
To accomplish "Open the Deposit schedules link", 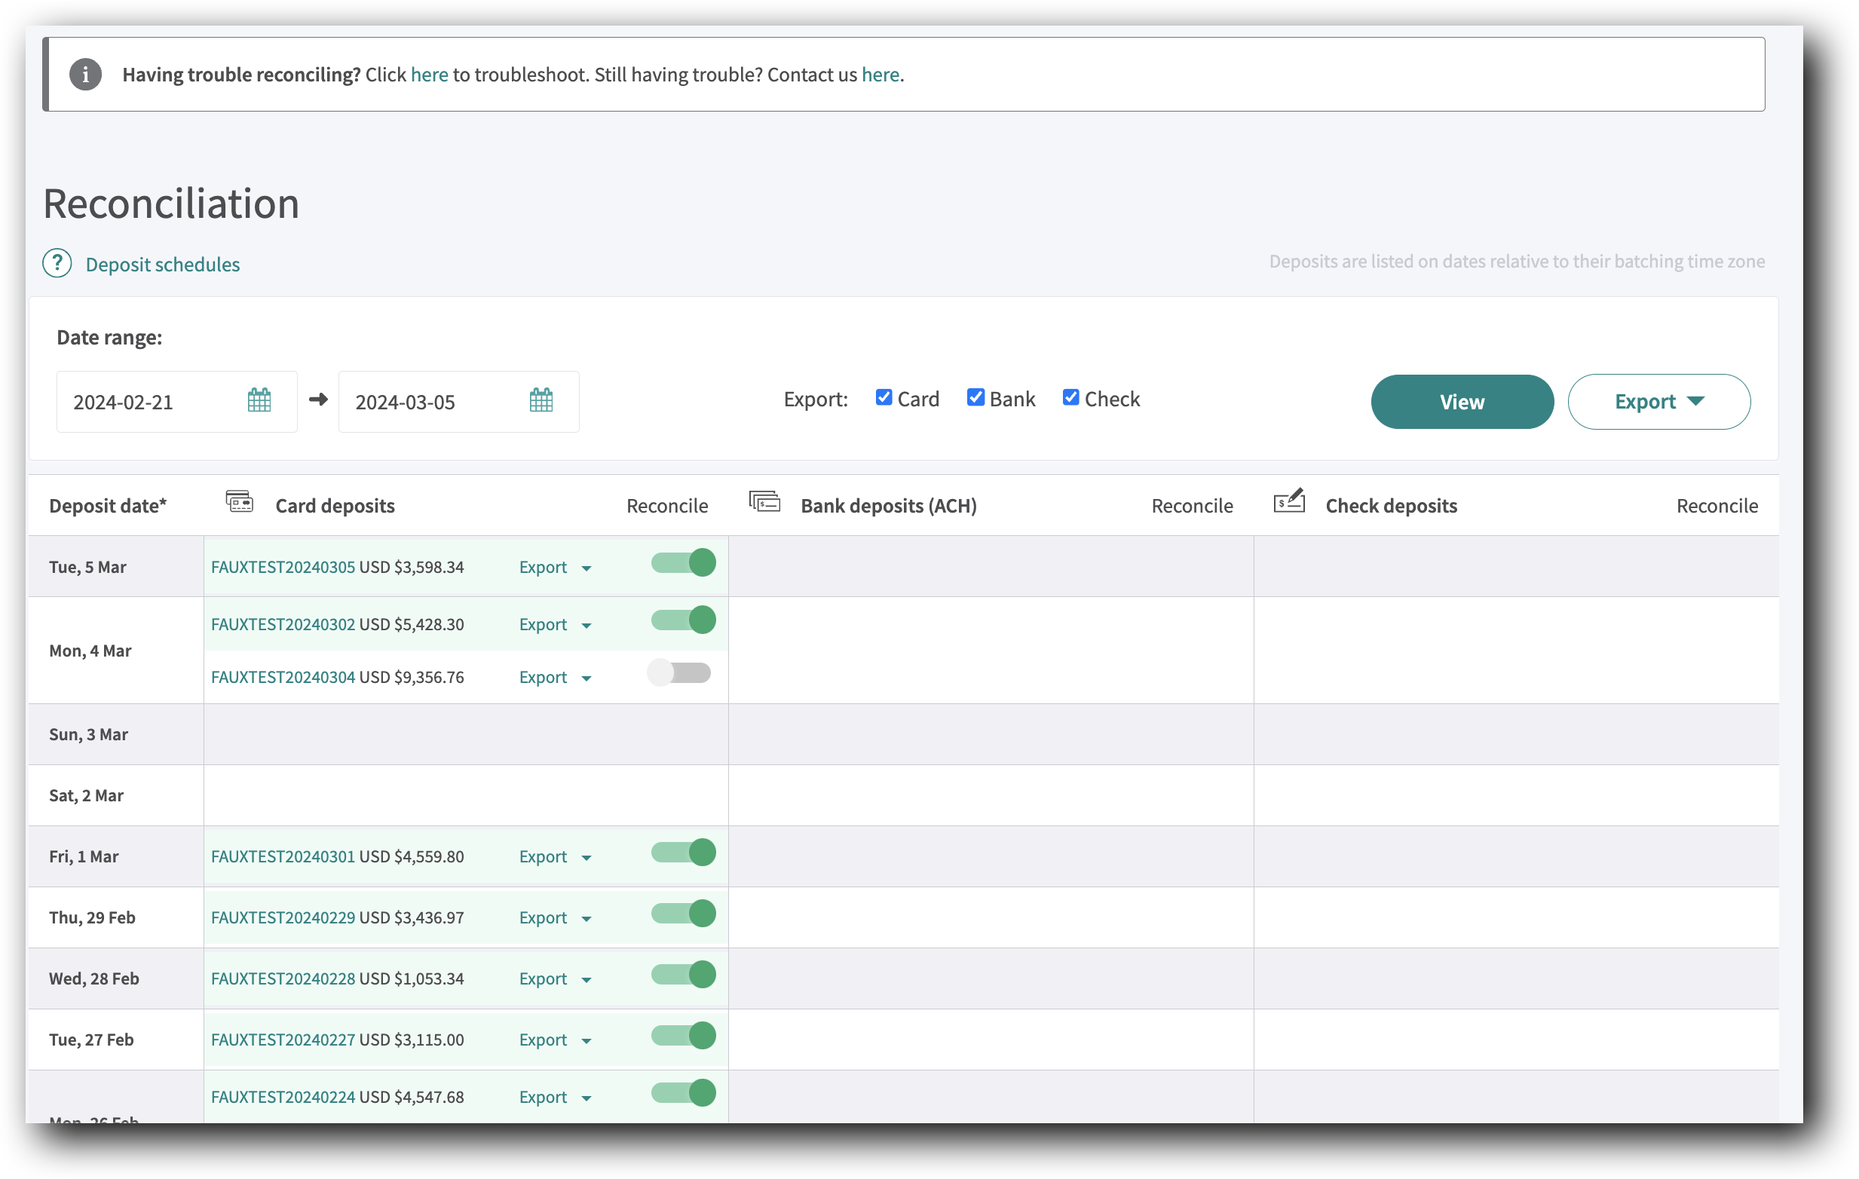I will [162, 265].
